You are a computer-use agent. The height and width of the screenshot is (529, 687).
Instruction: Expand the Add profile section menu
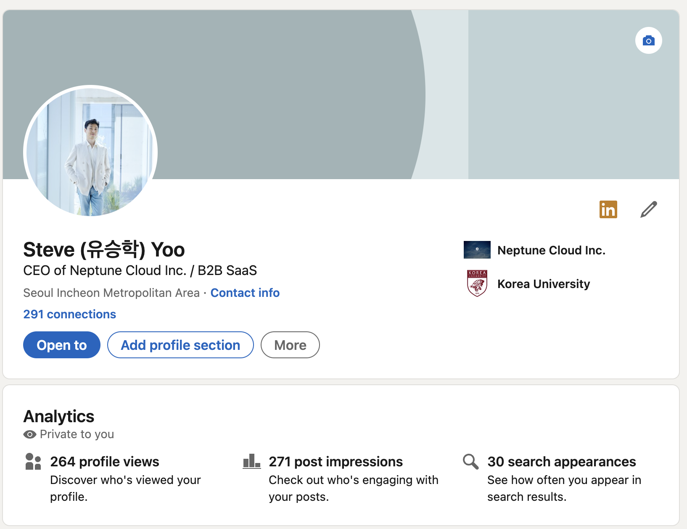[180, 345]
